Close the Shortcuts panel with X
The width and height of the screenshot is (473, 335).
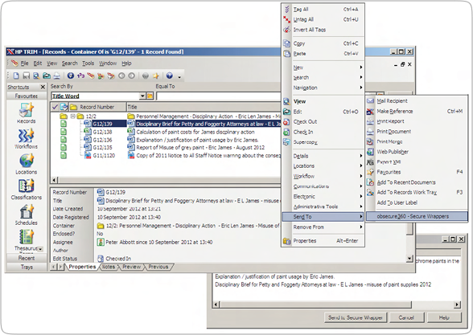43,87
